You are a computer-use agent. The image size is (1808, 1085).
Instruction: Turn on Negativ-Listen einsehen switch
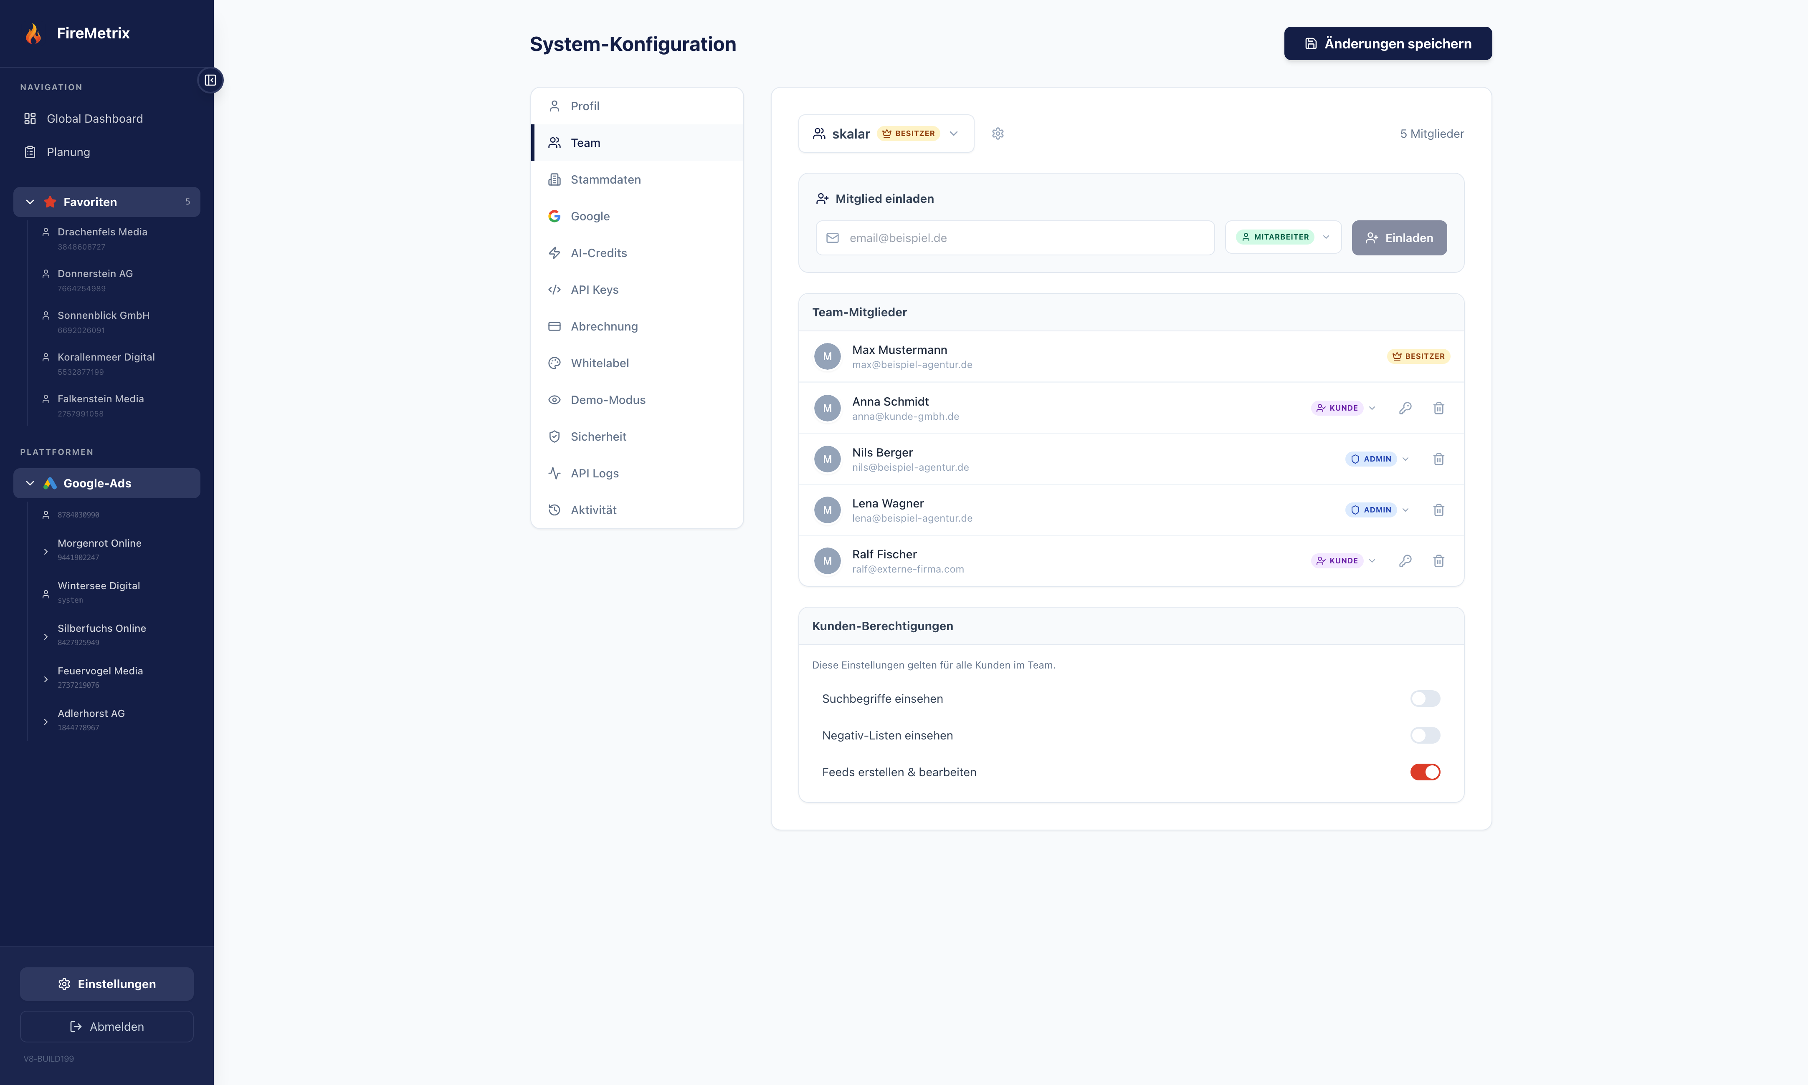click(x=1425, y=736)
